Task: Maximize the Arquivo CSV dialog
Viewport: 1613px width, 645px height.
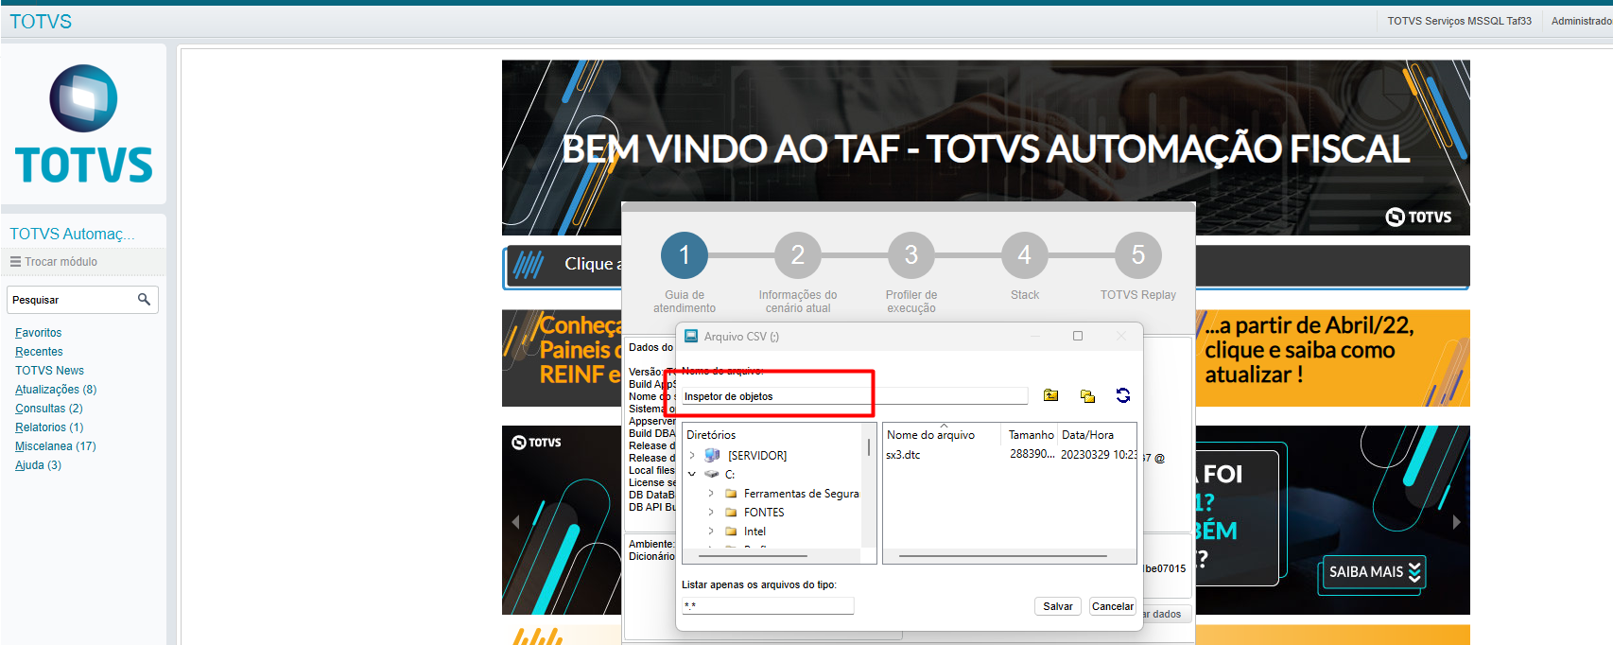Action: (1078, 336)
